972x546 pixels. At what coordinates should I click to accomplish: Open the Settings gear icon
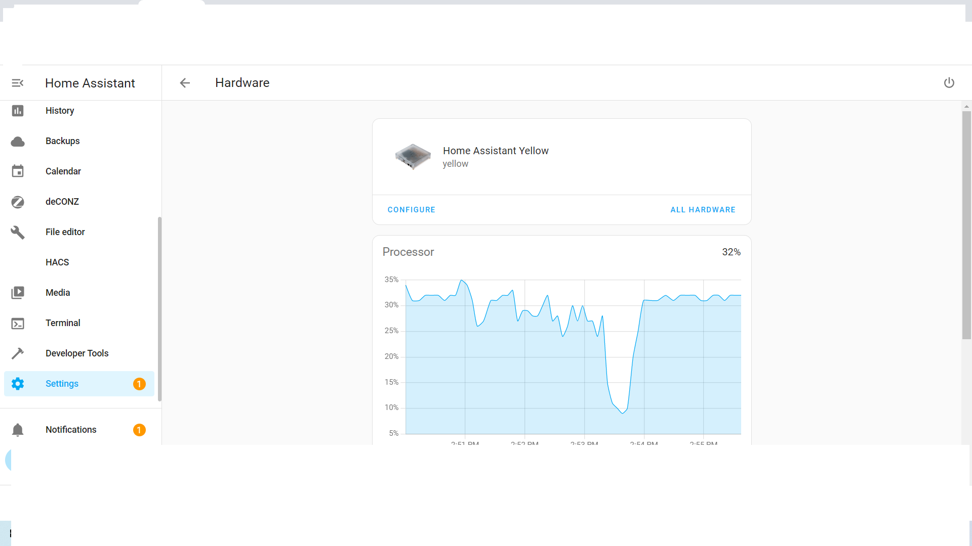(x=18, y=384)
